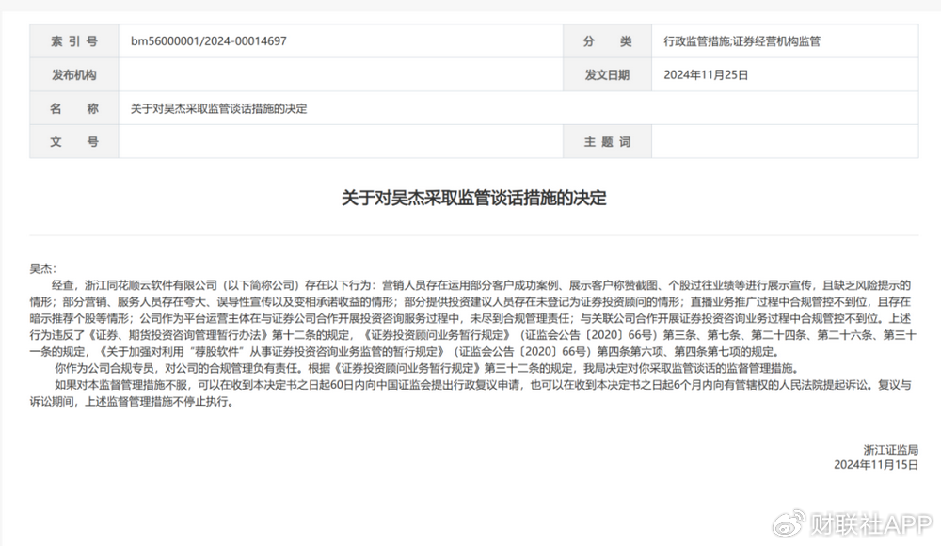The image size is (941, 546).
Task: Click the 主题词 label cell
Action: pos(607,142)
